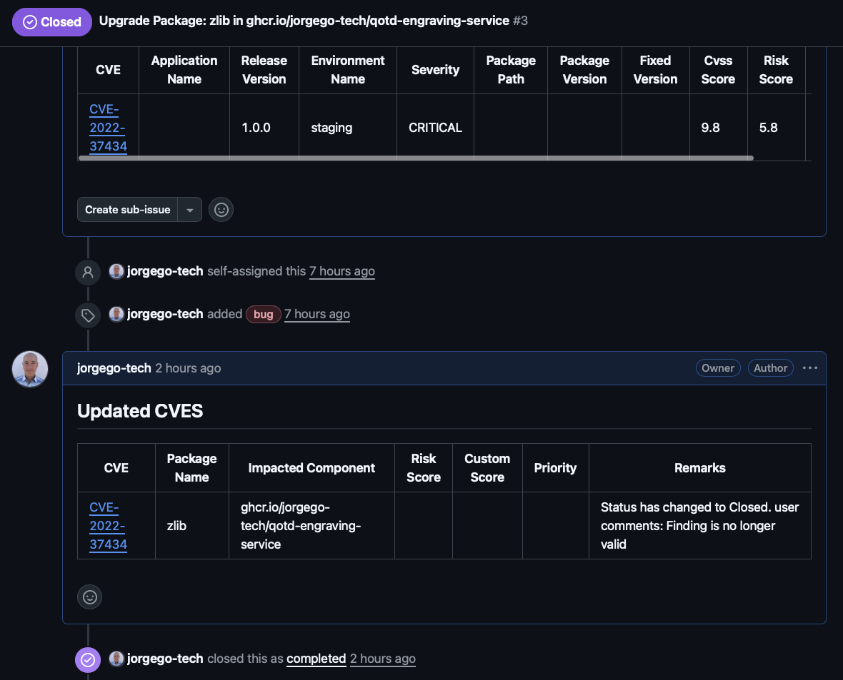The width and height of the screenshot is (843, 680).
Task: Click the Owner badge on the comment
Action: pos(717,368)
